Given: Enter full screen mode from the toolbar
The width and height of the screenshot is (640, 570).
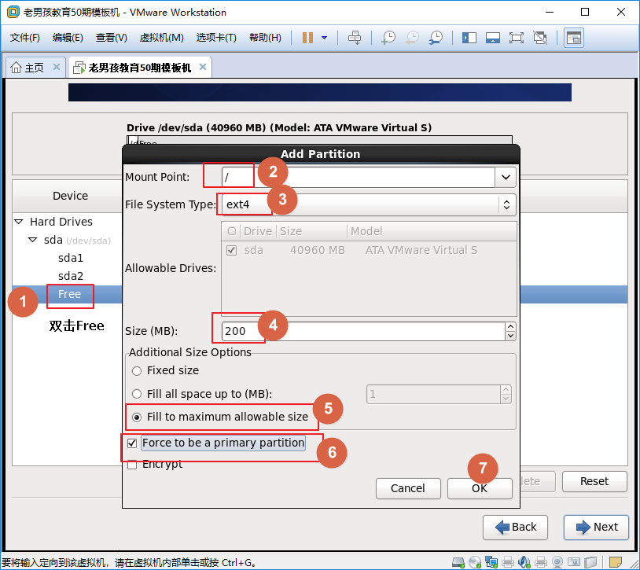Looking at the screenshot, I should point(517,38).
